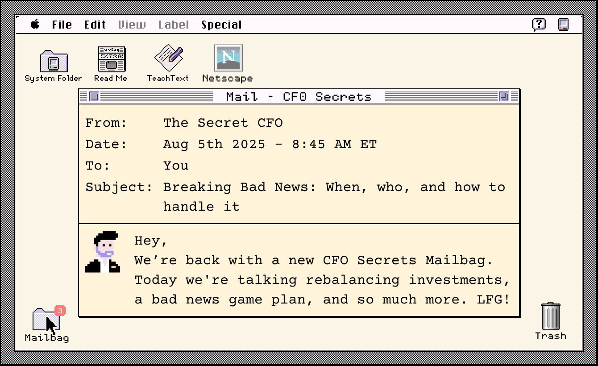Open the Edit menu

point(95,25)
